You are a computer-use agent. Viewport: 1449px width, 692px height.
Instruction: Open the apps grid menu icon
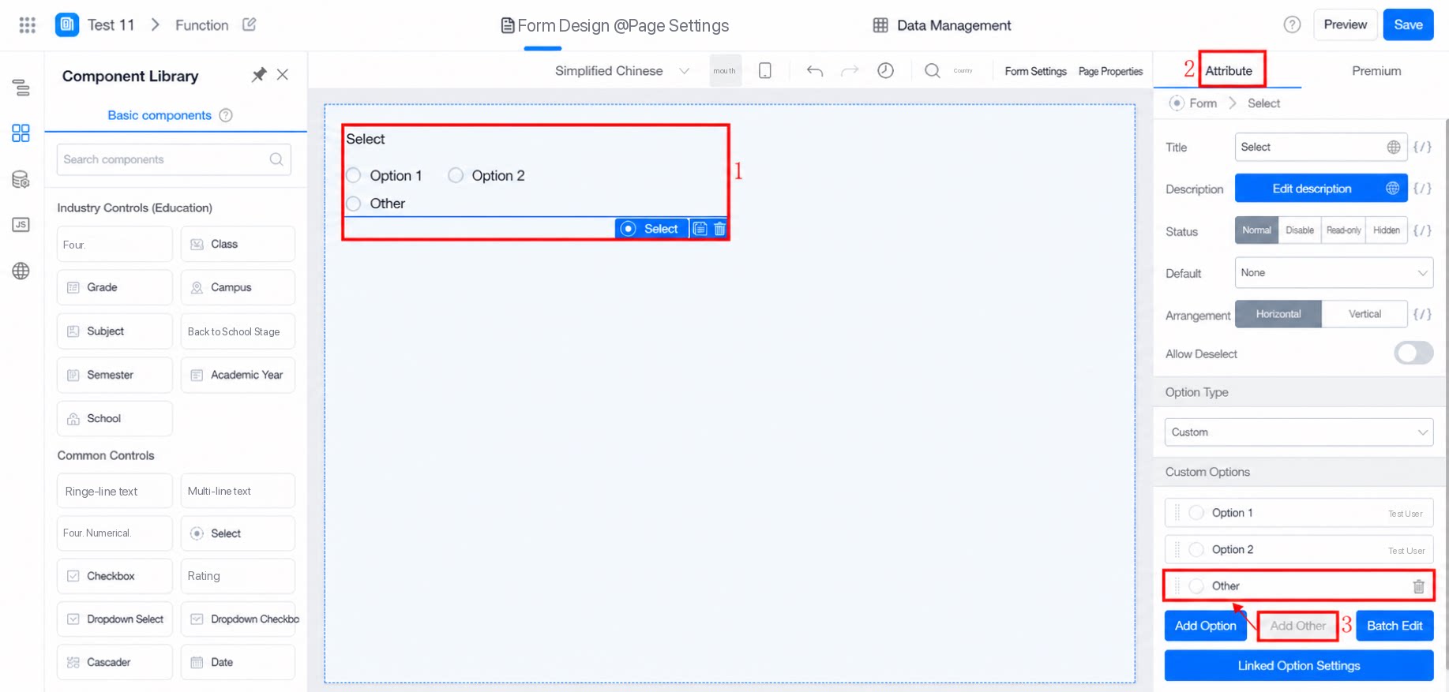point(28,25)
